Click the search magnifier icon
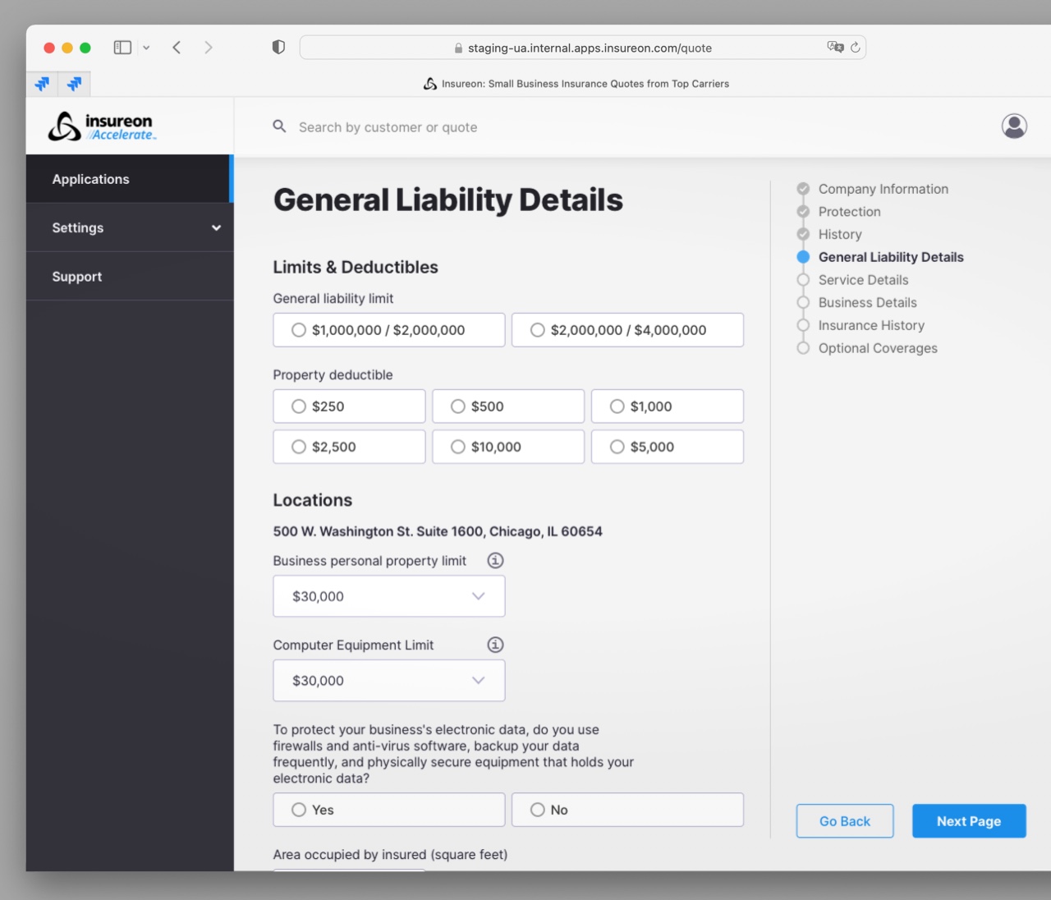Image resolution: width=1051 pixels, height=900 pixels. (279, 126)
